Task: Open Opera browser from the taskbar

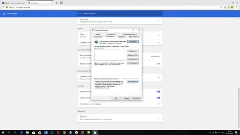Action: 58,132
